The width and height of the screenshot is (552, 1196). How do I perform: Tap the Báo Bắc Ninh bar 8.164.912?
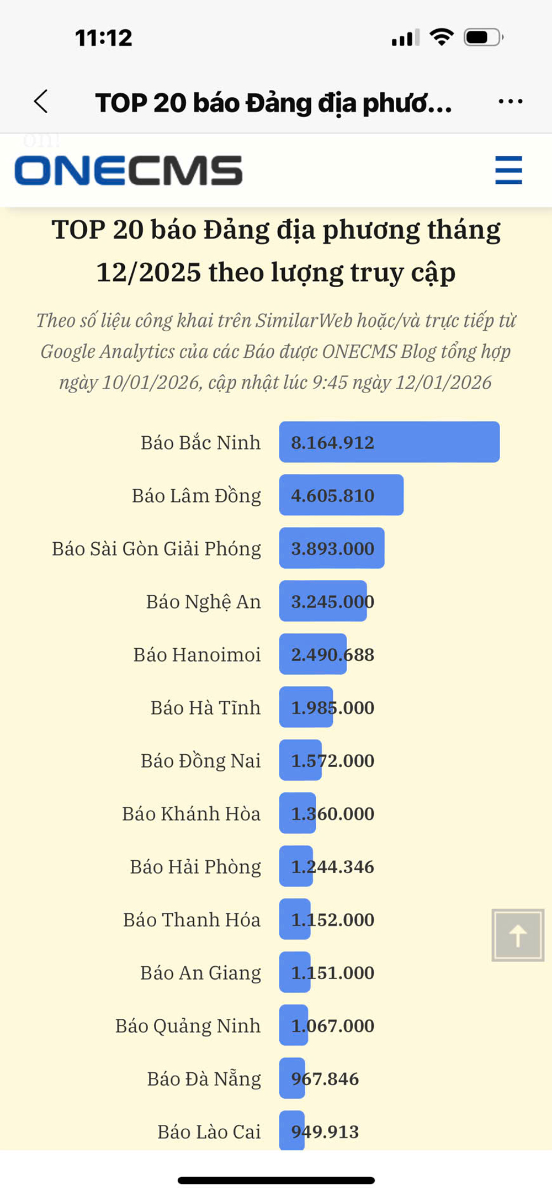coord(389,442)
